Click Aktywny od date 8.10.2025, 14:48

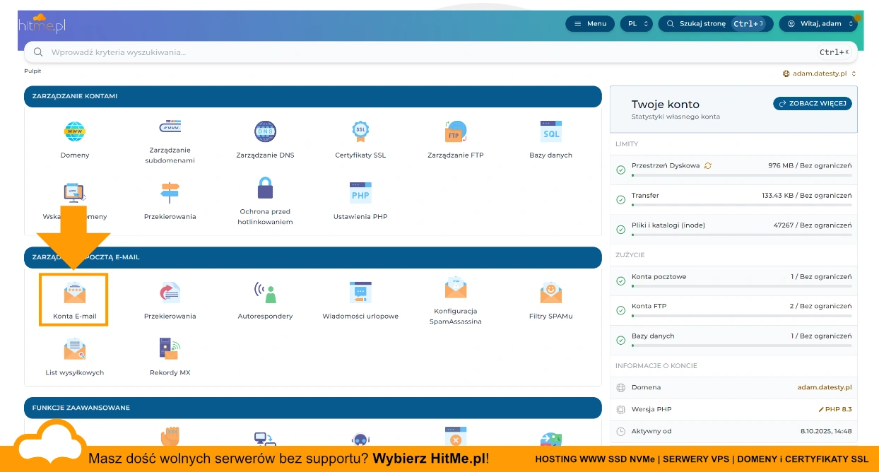[826, 431]
